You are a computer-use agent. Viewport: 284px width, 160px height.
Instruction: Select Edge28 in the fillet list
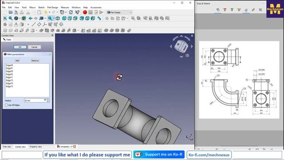pyautogui.click(x=9, y=65)
